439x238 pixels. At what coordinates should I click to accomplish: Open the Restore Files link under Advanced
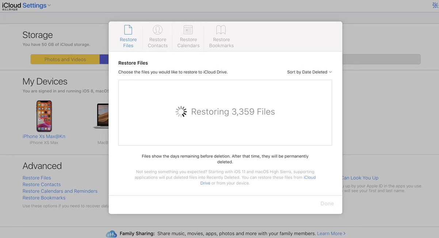[37, 178]
